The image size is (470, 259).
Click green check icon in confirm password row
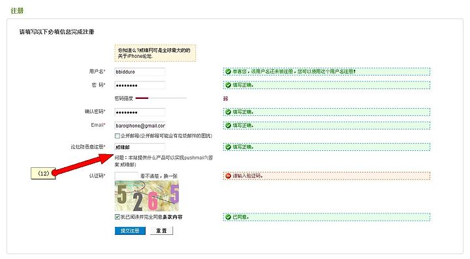point(228,112)
